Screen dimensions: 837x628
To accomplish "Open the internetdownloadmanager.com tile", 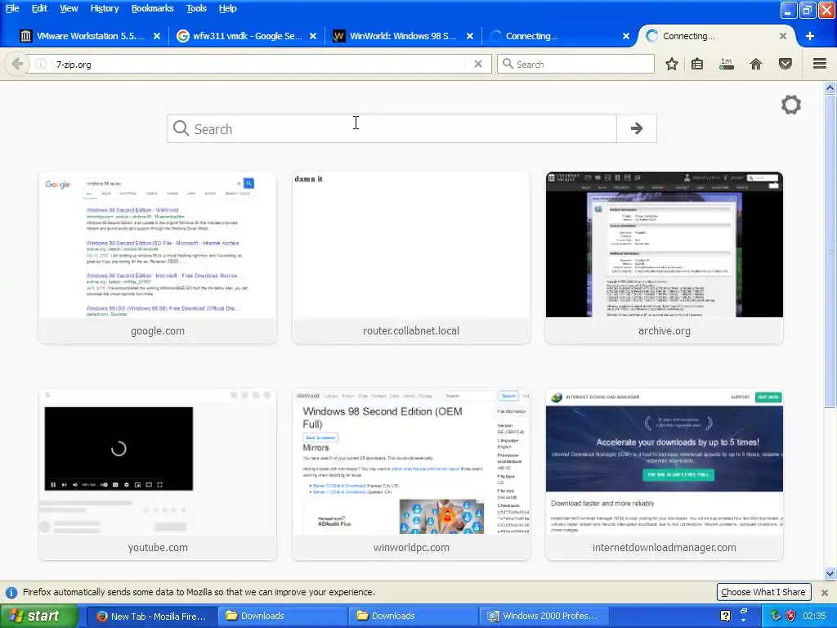I will (664, 474).
